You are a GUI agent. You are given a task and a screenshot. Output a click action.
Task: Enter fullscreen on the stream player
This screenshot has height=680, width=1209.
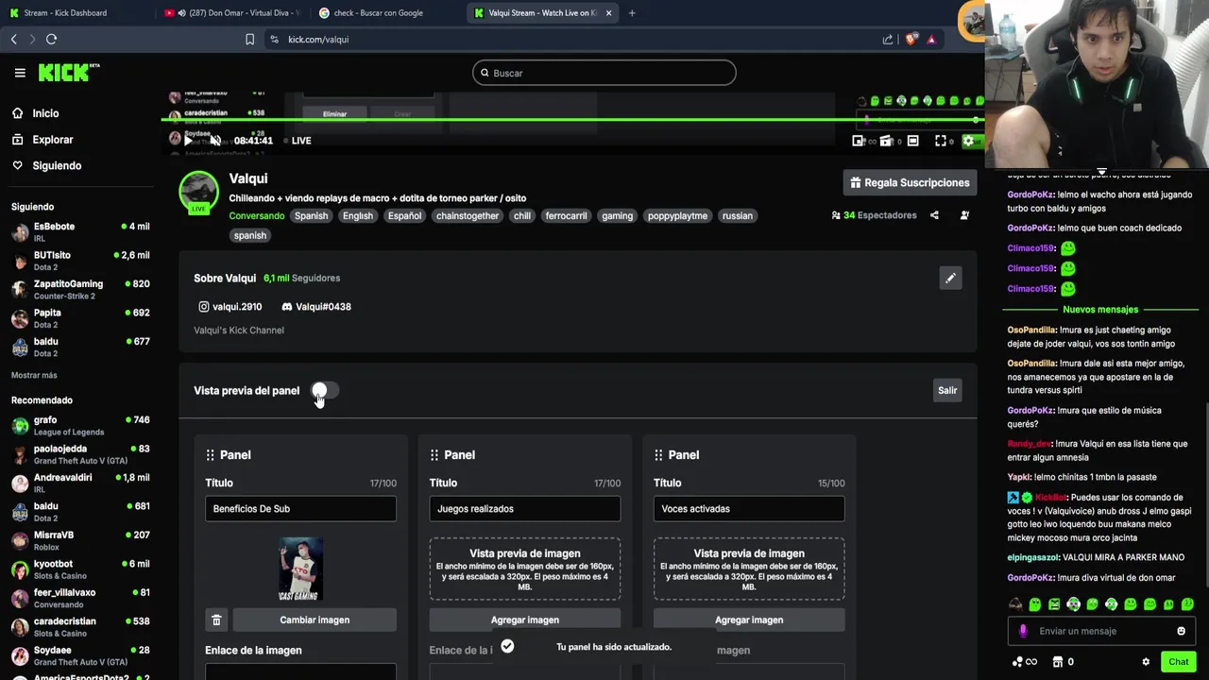point(941,141)
